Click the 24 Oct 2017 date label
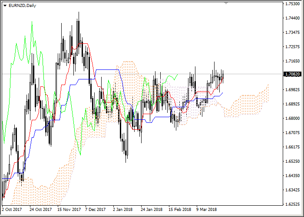The height and width of the screenshot is (217, 304). (x=40, y=210)
